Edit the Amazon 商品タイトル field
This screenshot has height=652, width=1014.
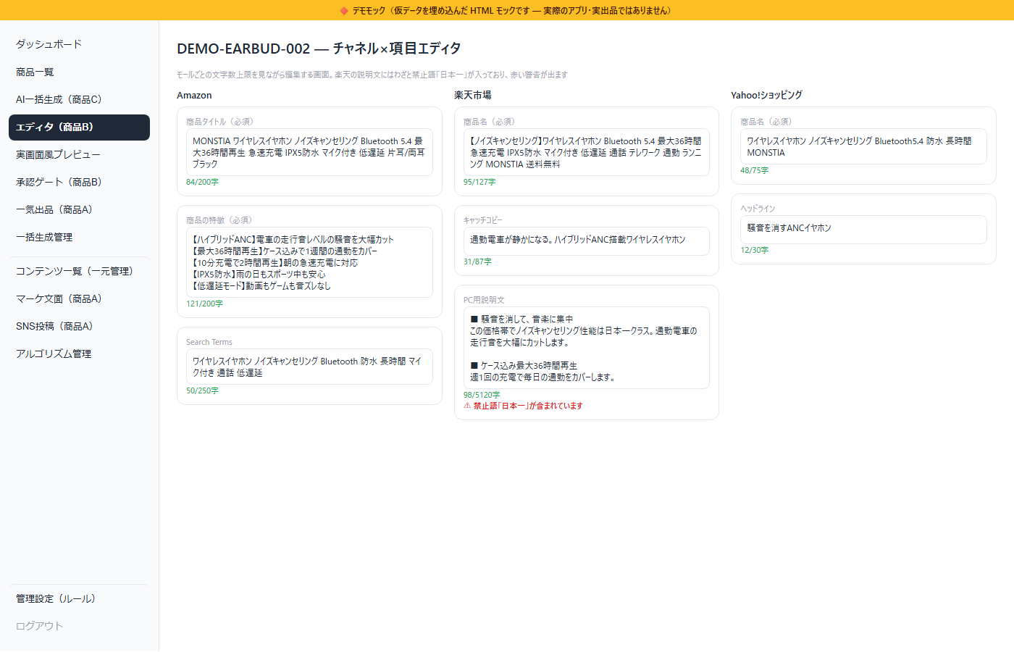(309, 152)
